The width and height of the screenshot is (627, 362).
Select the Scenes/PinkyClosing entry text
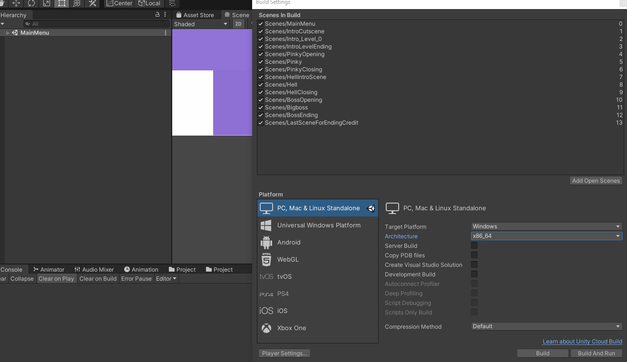294,69
